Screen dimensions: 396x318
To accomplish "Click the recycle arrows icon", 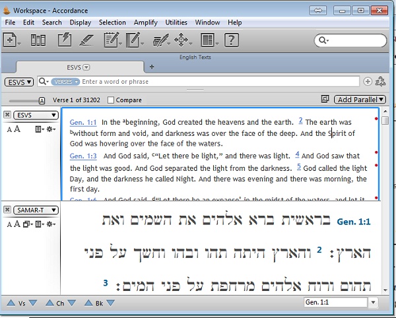I will 380,82.
